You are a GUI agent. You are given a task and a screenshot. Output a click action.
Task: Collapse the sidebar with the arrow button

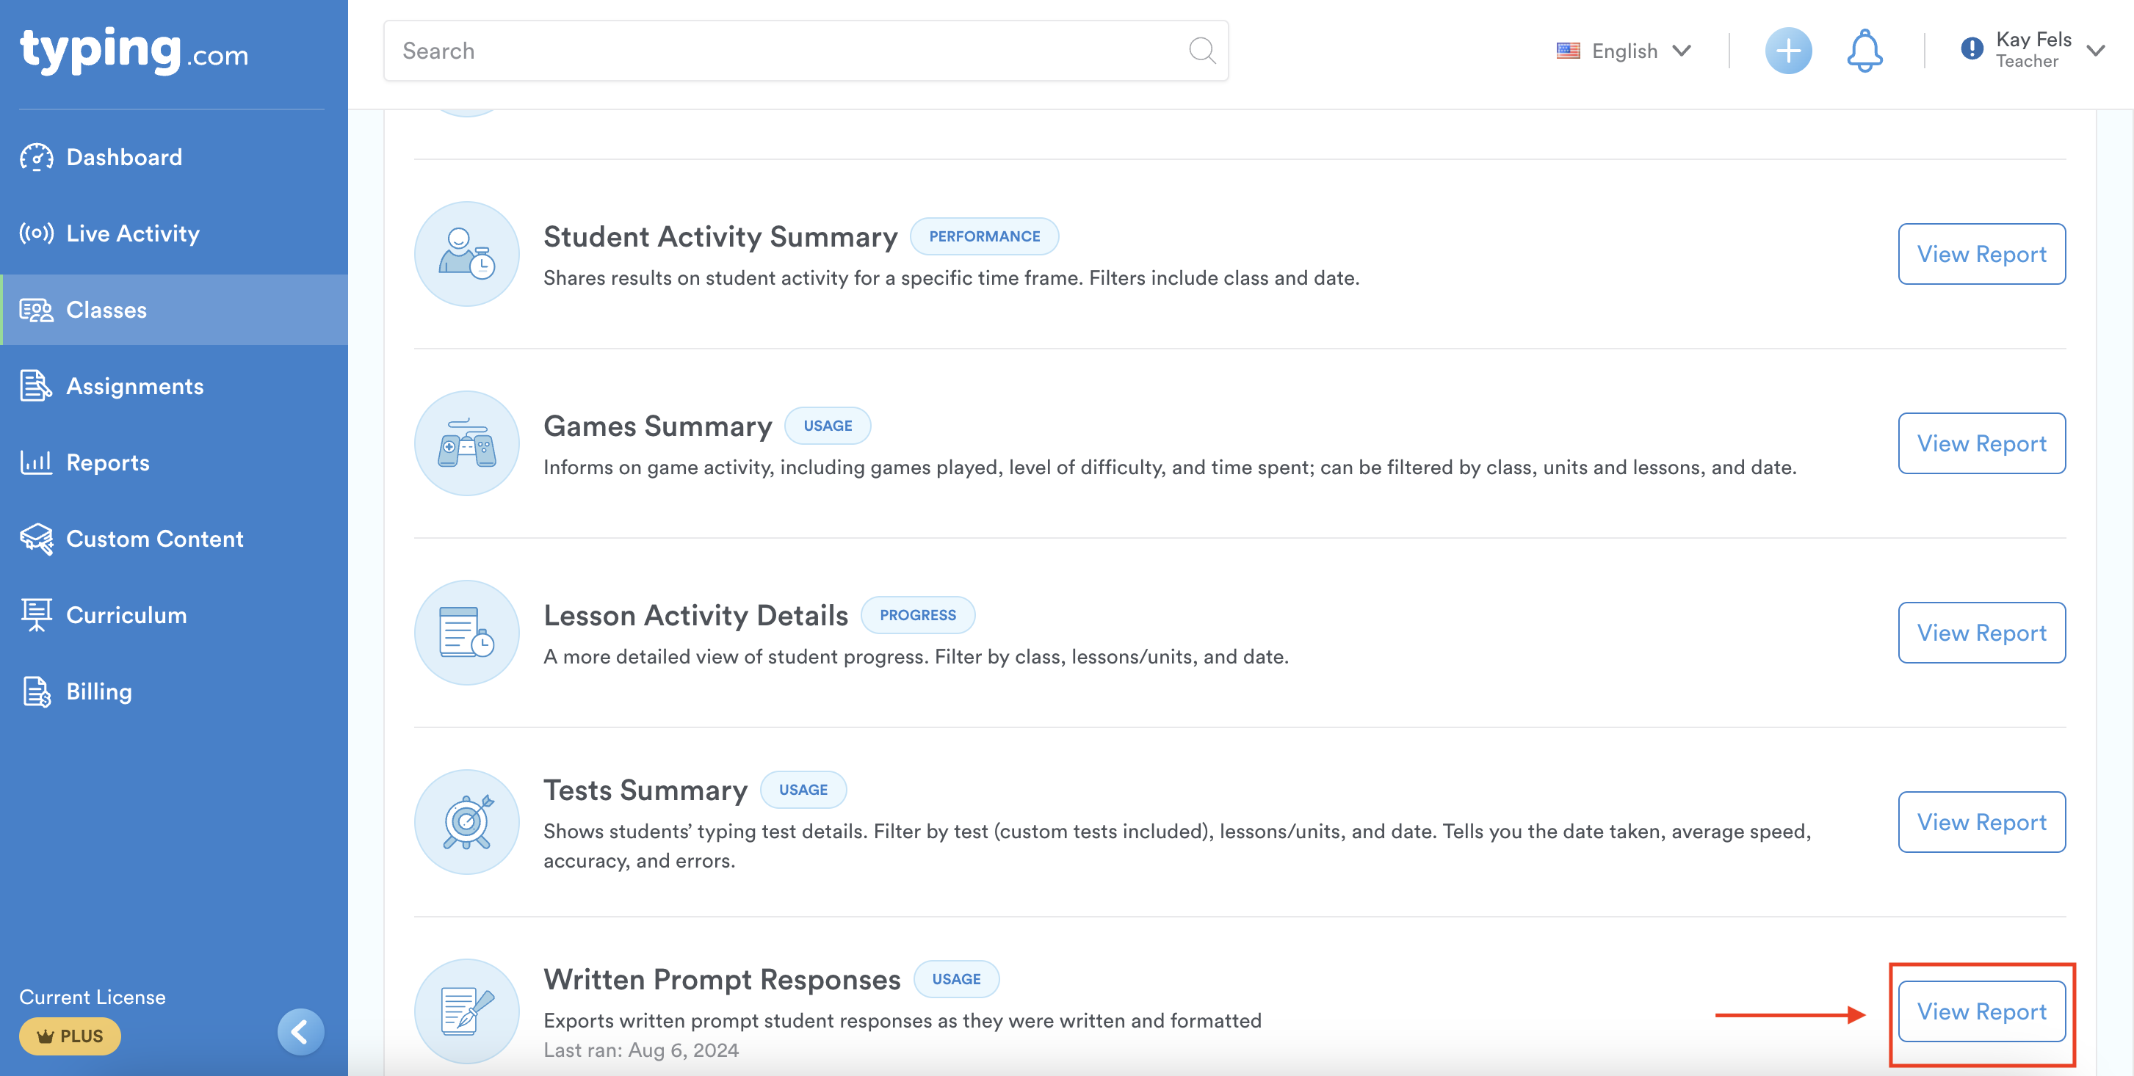pos(300,1032)
